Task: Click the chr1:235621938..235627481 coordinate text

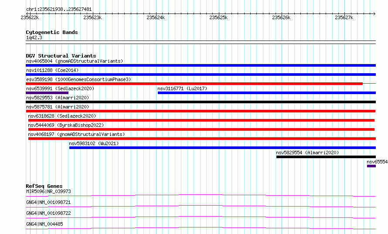Action: pyautogui.click(x=59, y=9)
